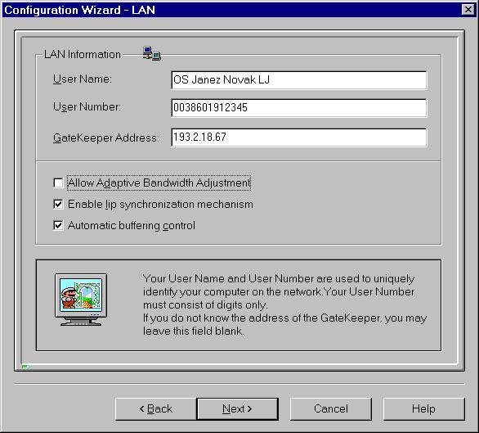Click the Configuration Wizard - LAN title bar
This screenshot has width=479, height=433.
(x=232, y=10)
